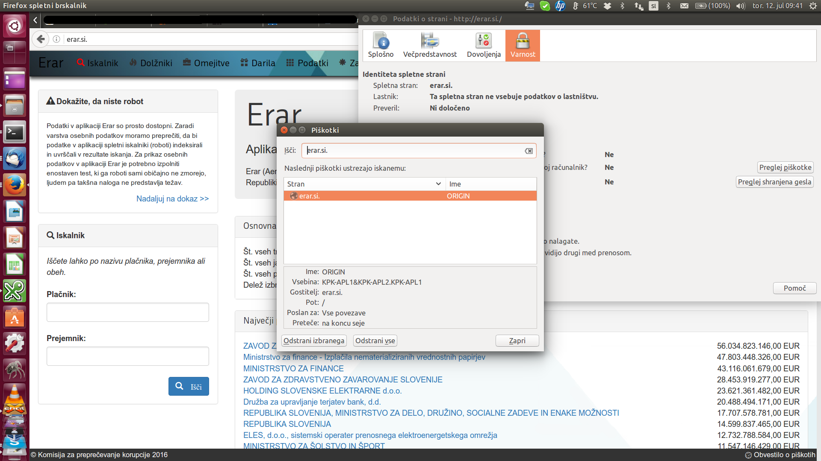Screen dimensions: 821x461
Task: Click the Ime column header
Action: pos(491,184)
